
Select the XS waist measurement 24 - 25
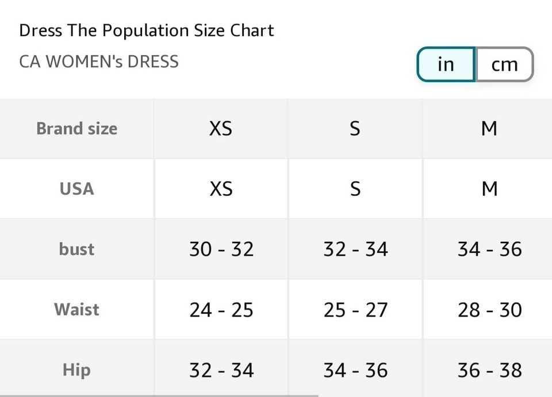221,310
